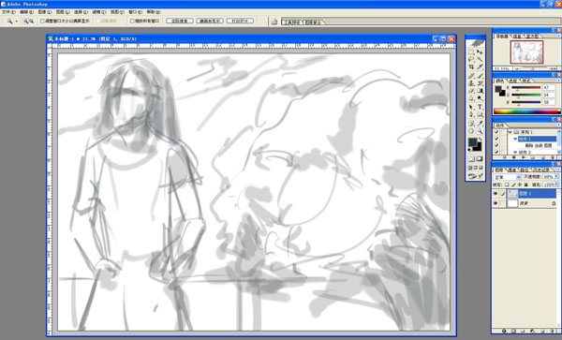
Task: Open the file browser icon in options bar
Action: (274, 22)
